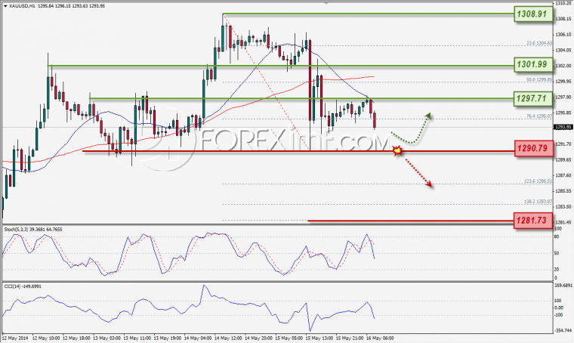Image resolution: width=574 pixels, height=343 pixels.
Task: Click the OHLC values 1295.84 1296.15 1293.63 1293.95
Action: [x=72, y=6]
